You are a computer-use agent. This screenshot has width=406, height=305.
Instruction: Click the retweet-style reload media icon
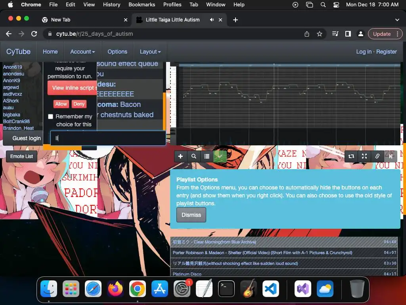351,156
